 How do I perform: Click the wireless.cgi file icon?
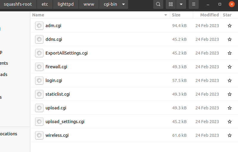(x=39, y=135)
